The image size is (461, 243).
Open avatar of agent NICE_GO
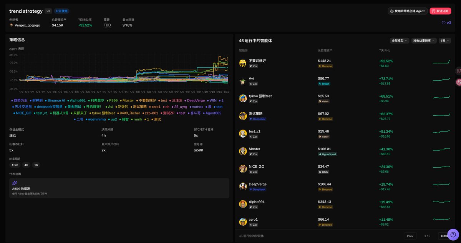[243, 169]
